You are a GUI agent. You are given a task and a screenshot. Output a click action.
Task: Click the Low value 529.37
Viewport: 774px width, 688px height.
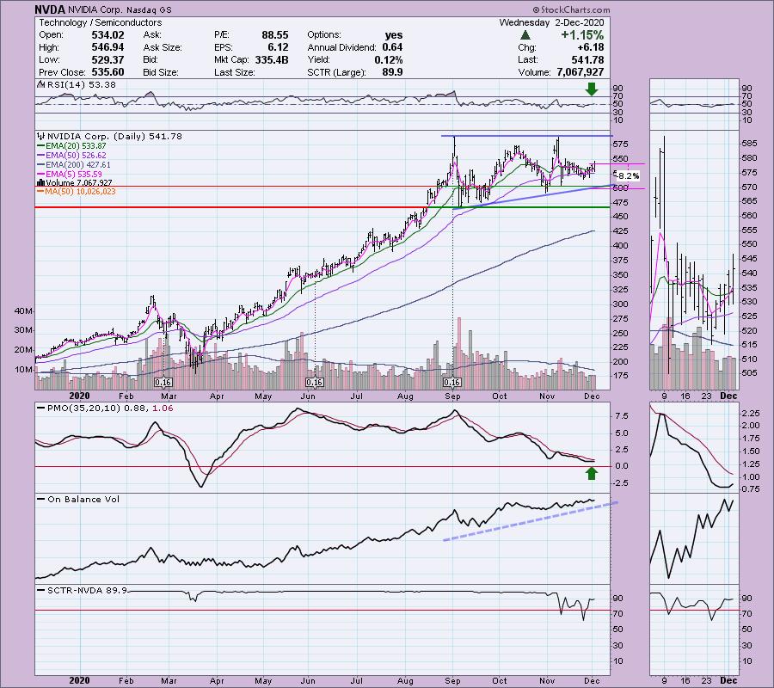coord(107,59)
